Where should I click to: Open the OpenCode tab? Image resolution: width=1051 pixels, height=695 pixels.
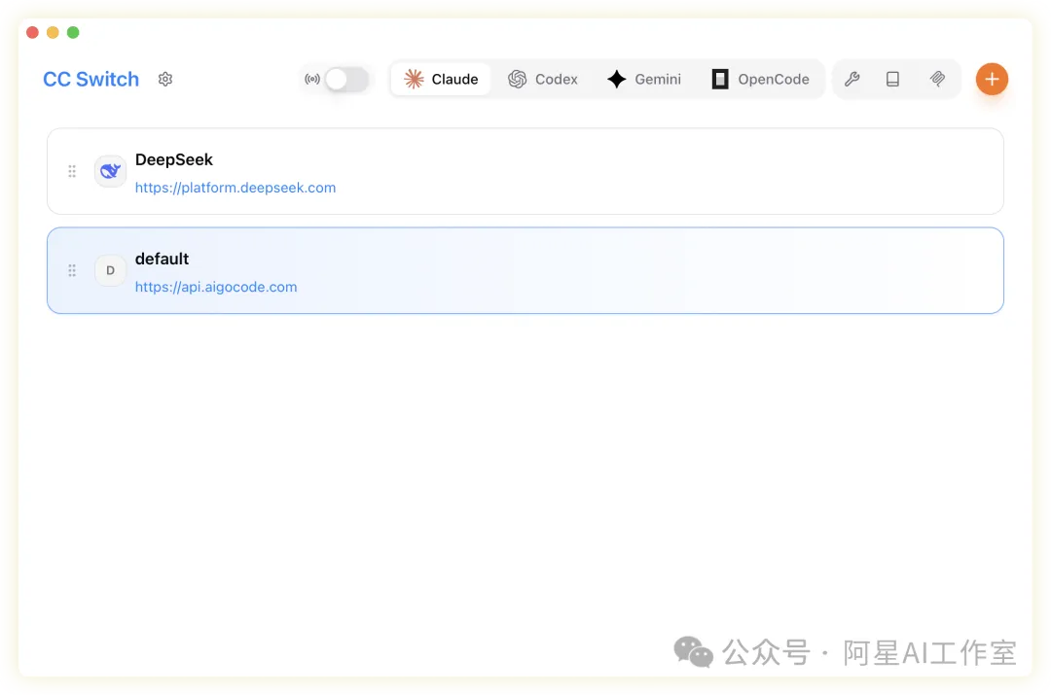[x=760, y=80]
